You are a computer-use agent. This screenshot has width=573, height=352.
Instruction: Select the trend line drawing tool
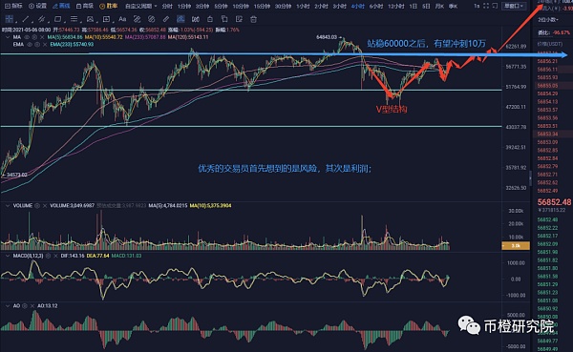26,19
